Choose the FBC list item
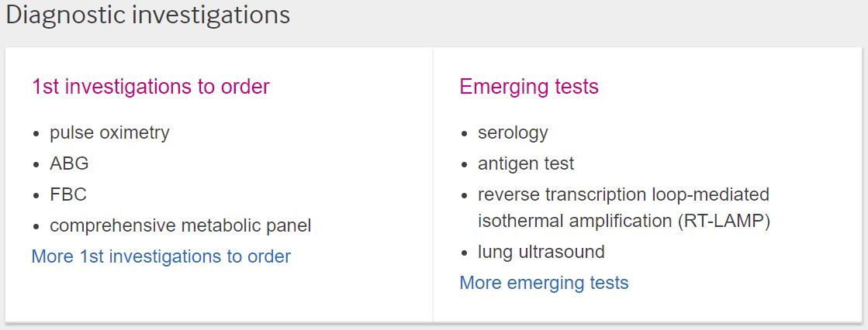This screenshot has height=330, width=868. tap(68, 194)
